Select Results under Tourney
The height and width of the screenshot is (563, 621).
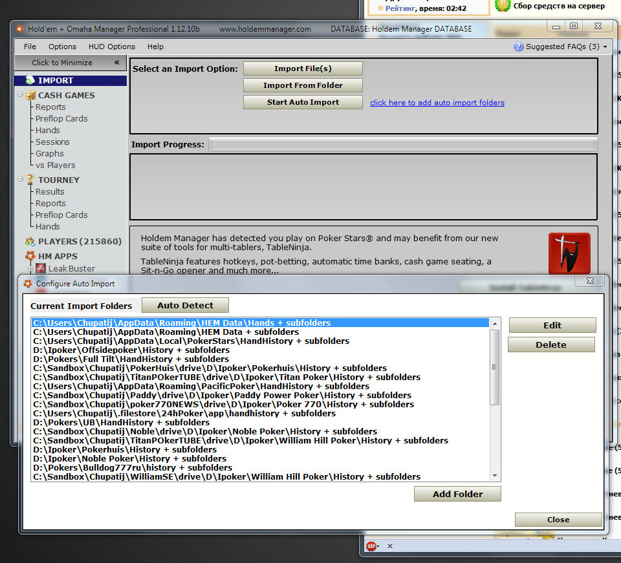50,191
